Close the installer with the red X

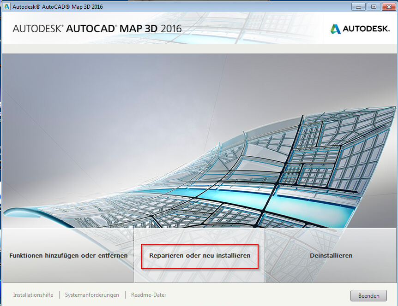[x=387, y=6]
